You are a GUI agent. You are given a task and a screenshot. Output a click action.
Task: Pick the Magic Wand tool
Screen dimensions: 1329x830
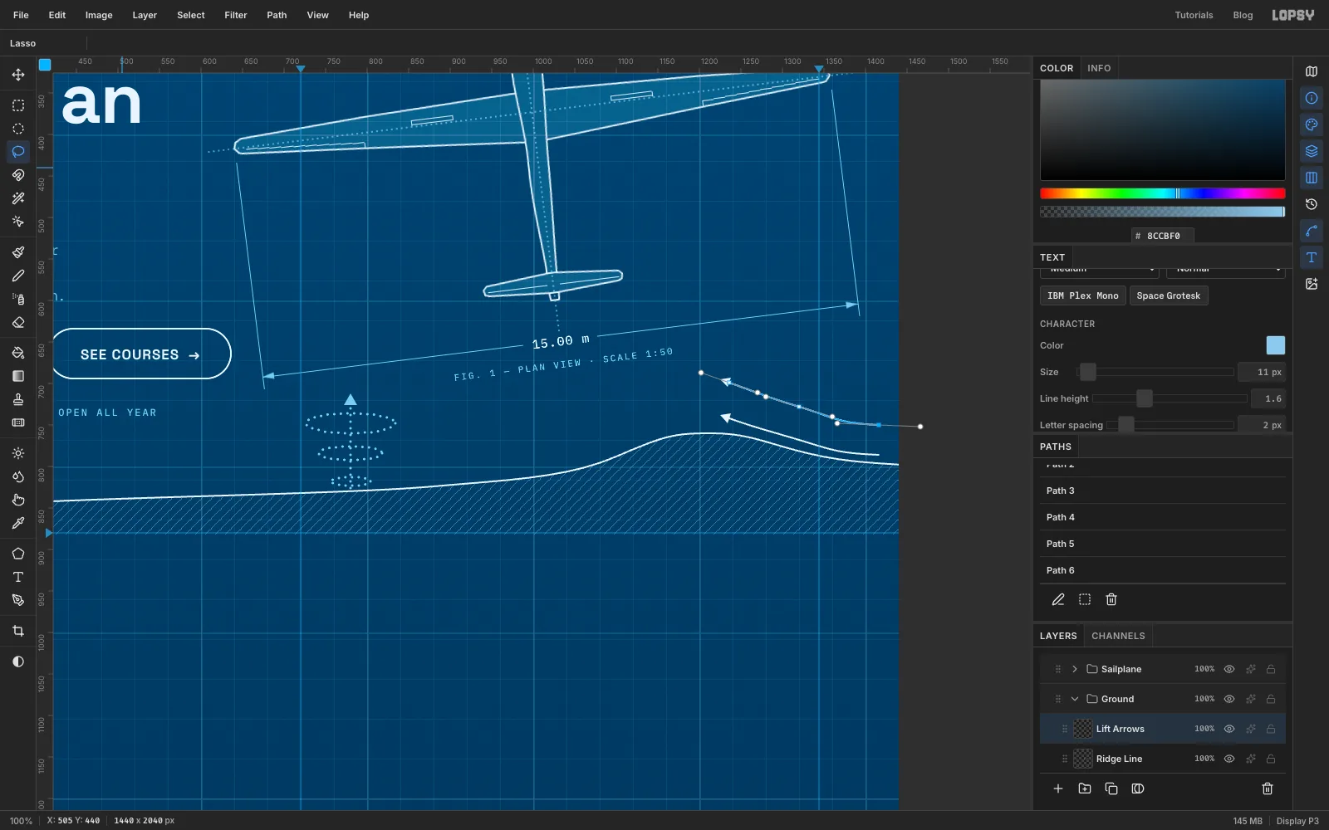18,198
